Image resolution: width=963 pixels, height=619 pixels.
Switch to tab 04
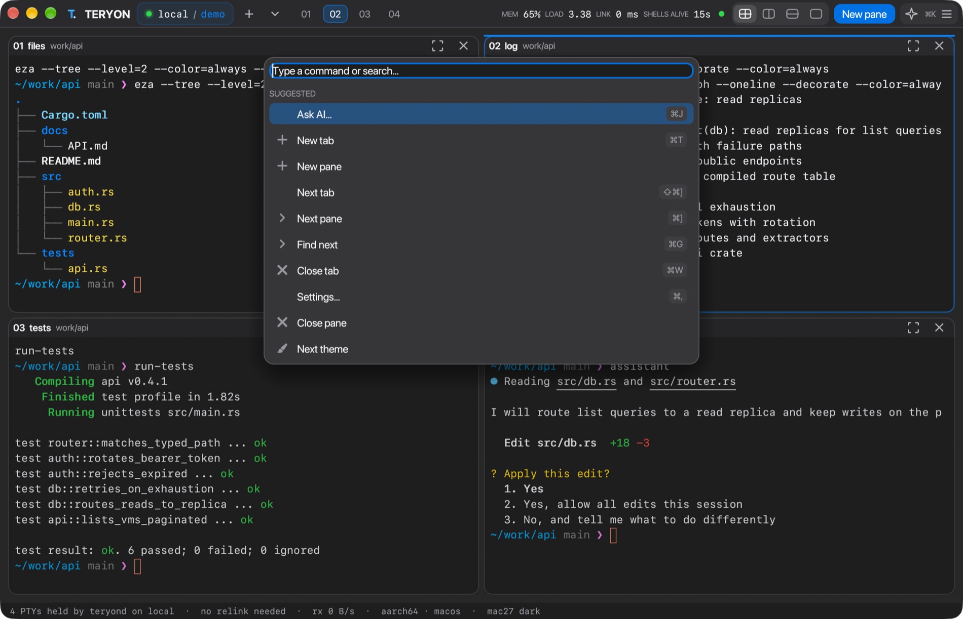coord(394,14)
